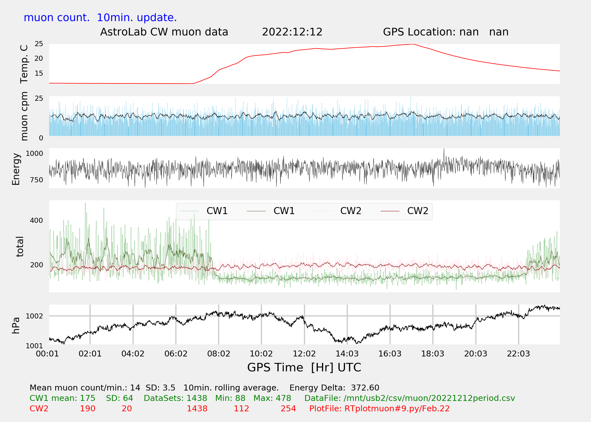591x422 pixels.
Task: Click the 2022:12:12 date label
Action: [292, 32]
